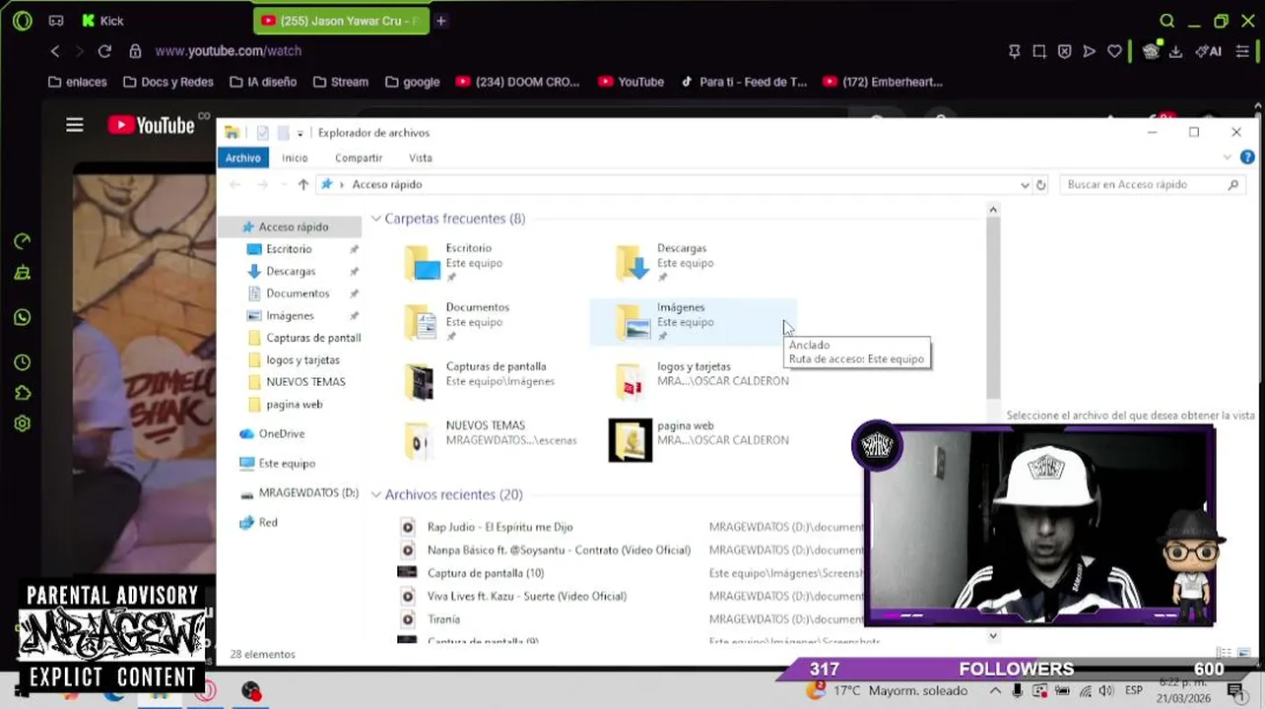Screen dimensions: 1265x709
Task: Expand the Explorer ribbon chevron
Action: tap(1228, 158)
